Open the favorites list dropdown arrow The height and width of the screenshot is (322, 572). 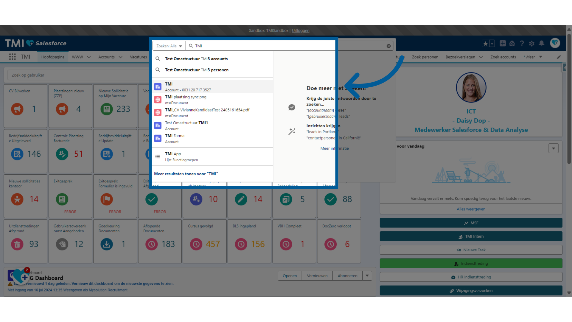(492, 44)
